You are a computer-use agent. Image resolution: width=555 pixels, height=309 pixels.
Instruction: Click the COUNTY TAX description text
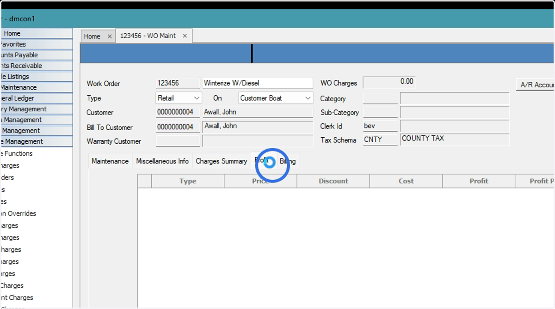(x=423, y=138)
